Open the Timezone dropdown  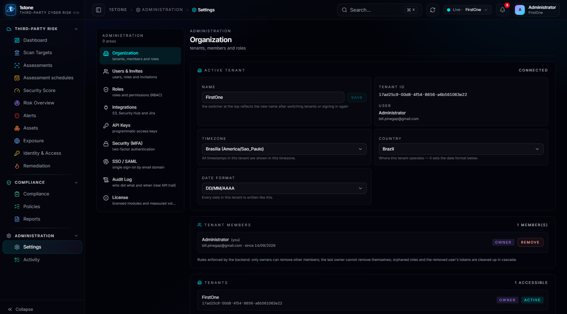(284, 149)
